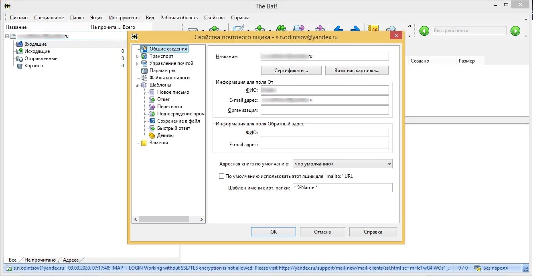Open the Справка menu
The width and height of the screenshot is (533, 276).
click(240, 18)
